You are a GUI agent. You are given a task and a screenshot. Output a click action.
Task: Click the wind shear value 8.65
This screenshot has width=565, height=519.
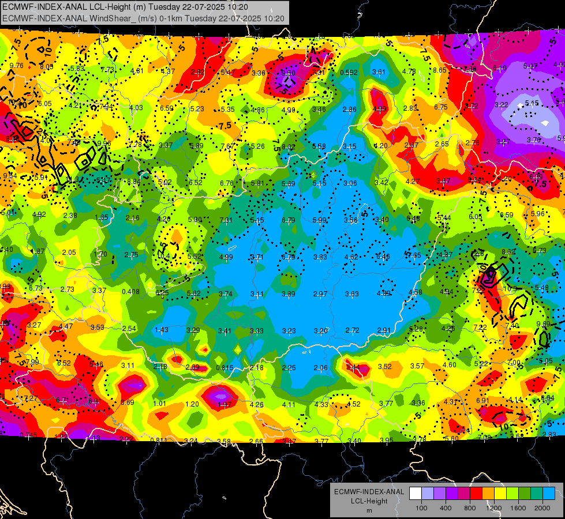[x=440, y=70]
